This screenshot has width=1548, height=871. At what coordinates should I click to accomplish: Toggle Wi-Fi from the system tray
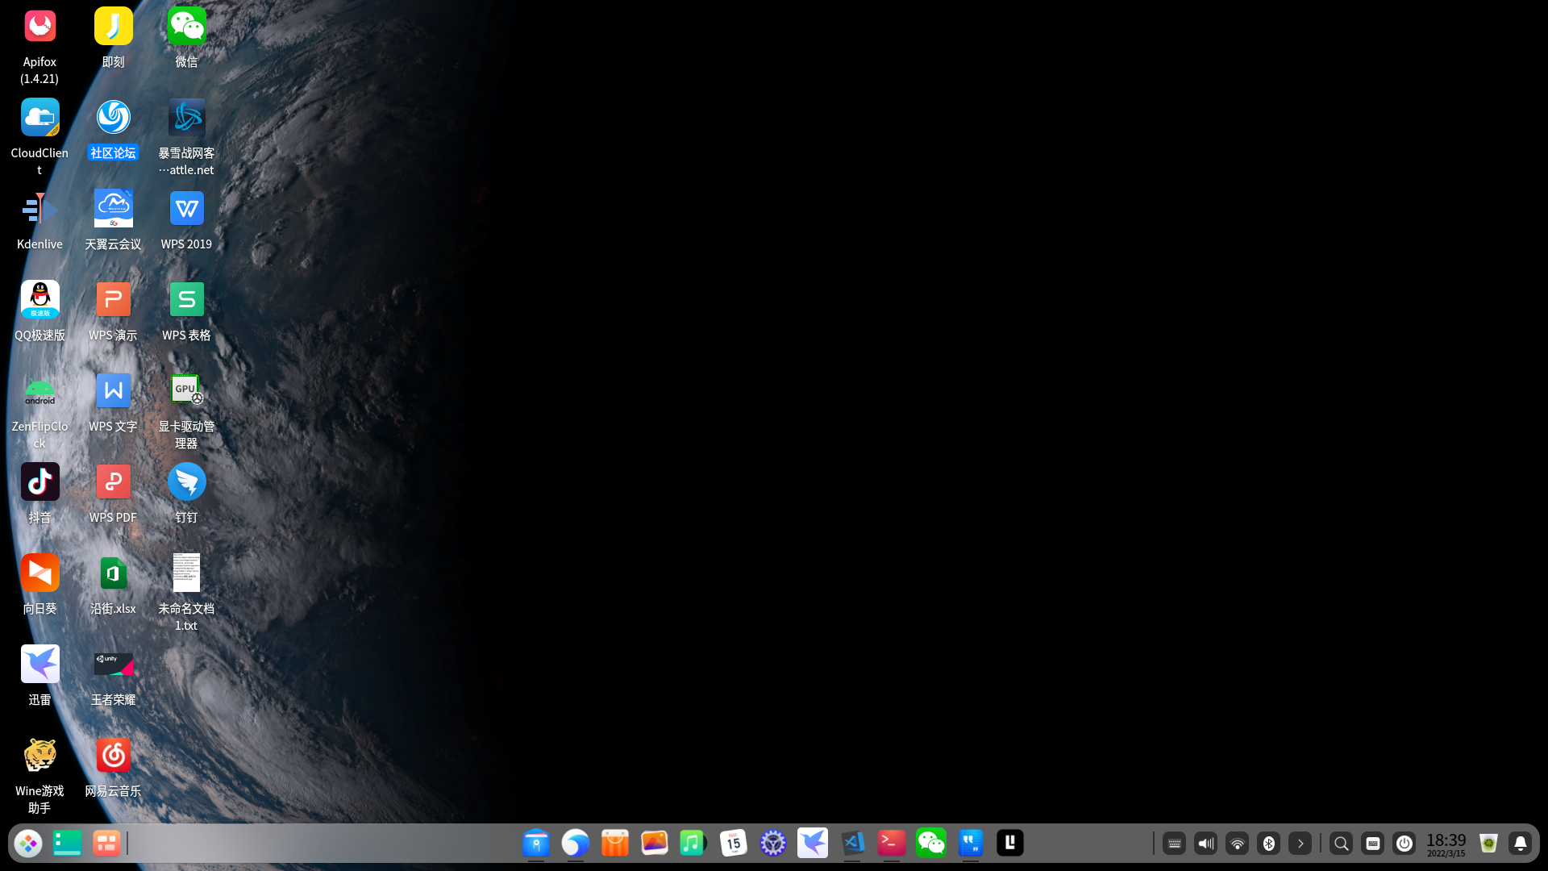click(x=1238, y=843)
